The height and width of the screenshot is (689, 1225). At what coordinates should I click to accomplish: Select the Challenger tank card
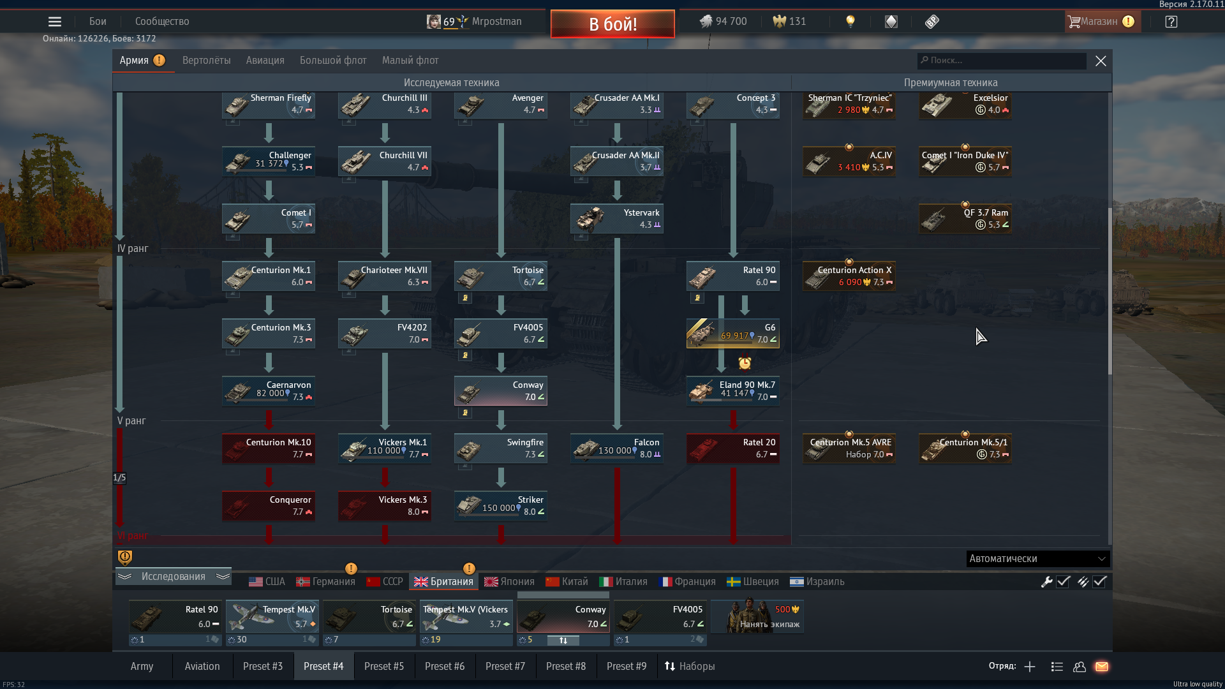[x=269, y=161]
